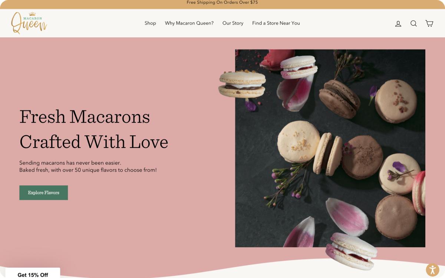445x278 pixels.
Task: Select Find a Store Near You
Action: pos(276,23)
